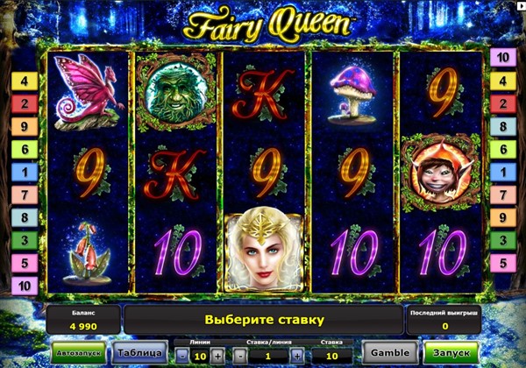Click the green tree face symbol
The width and height of the screenshot is (526, 368).
(176, 92)
